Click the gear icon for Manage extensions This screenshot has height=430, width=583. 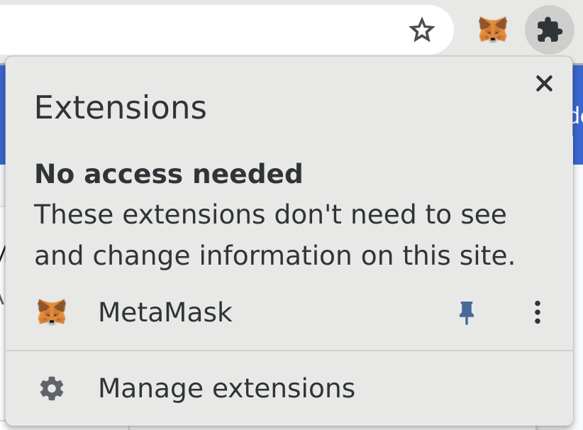point(52,388)
